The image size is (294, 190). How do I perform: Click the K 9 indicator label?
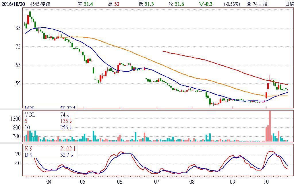28,148
